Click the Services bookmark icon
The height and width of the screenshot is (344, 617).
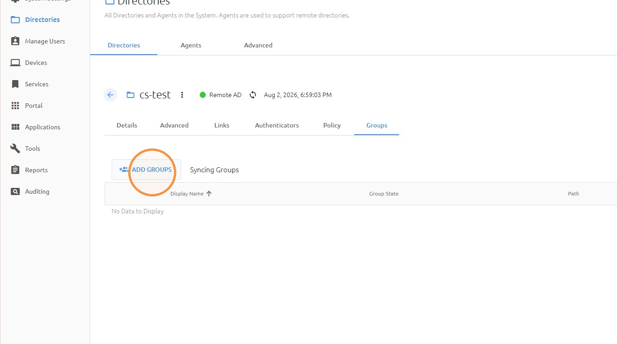[15, 84]
